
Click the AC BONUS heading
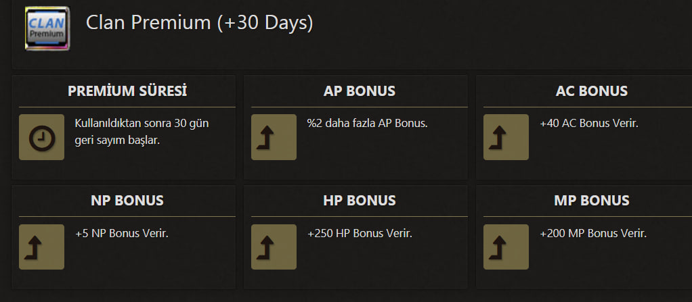(591, 91)
